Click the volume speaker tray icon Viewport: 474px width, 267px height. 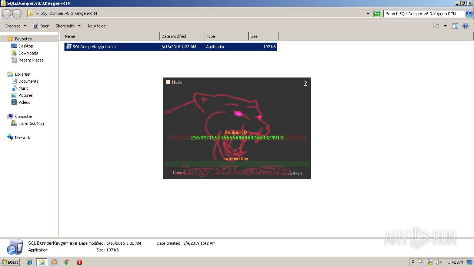pyautogui.click(x=439, y=262)
